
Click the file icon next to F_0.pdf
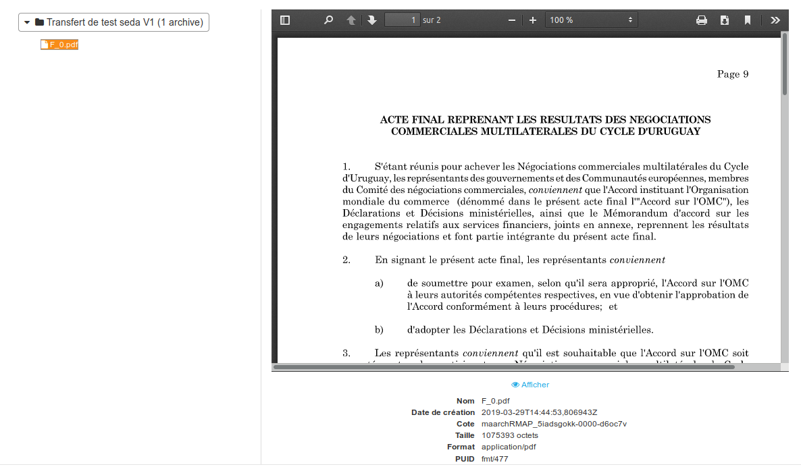point(45,45)
